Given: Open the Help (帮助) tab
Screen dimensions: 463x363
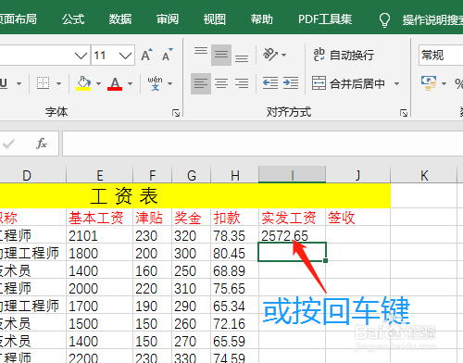Looking at the screenshot, I should coord(262,19).
